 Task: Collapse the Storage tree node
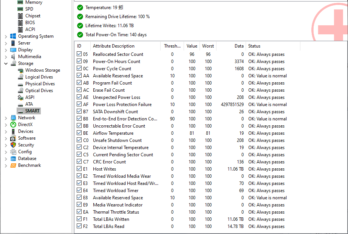(6, 64)
